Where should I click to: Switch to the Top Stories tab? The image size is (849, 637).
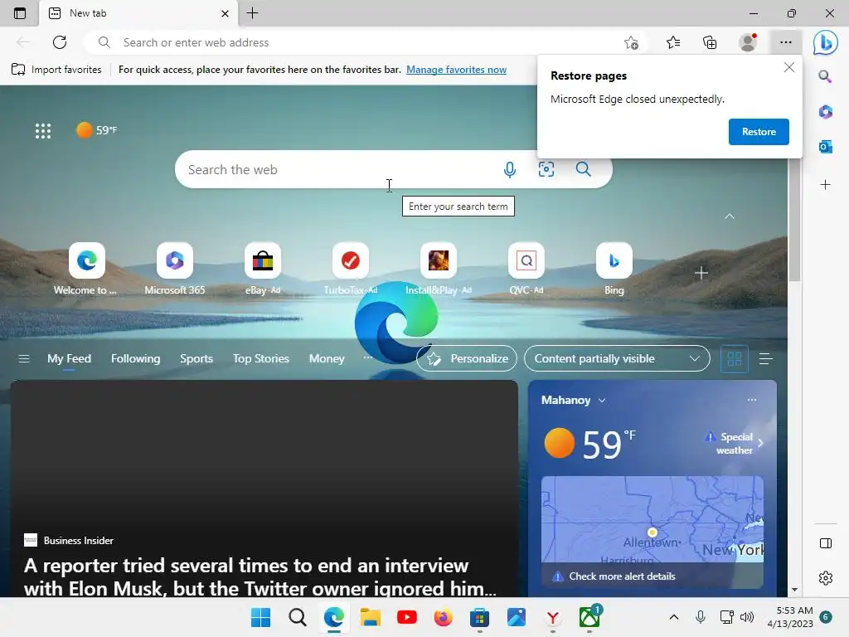coord(261,358)
